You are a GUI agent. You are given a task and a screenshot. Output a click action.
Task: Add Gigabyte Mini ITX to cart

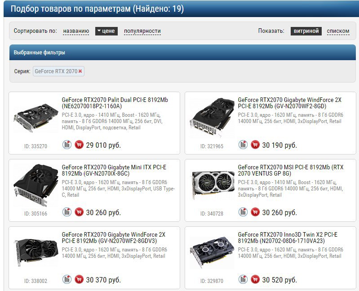point(79,212)
